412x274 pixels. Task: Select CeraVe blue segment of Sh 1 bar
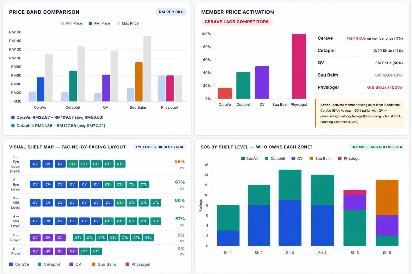click(x=228, y=238)
